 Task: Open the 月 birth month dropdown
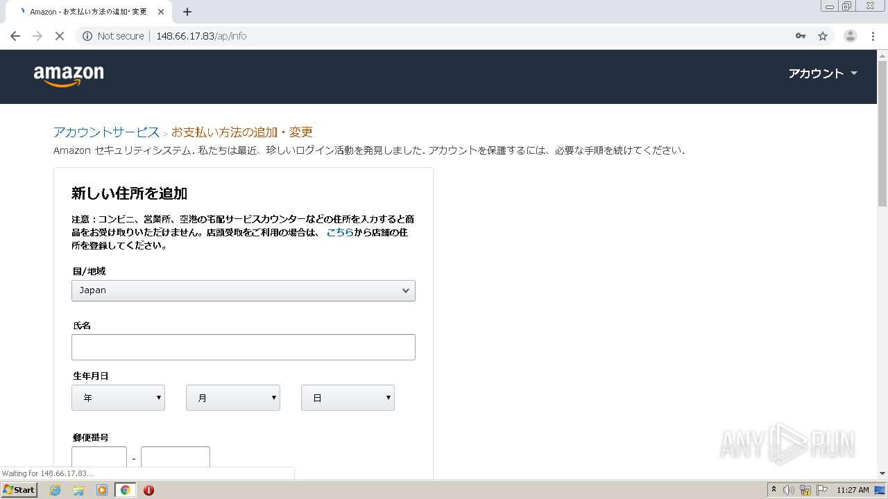[x=233, y=398]
